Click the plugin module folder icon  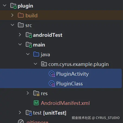14,6
